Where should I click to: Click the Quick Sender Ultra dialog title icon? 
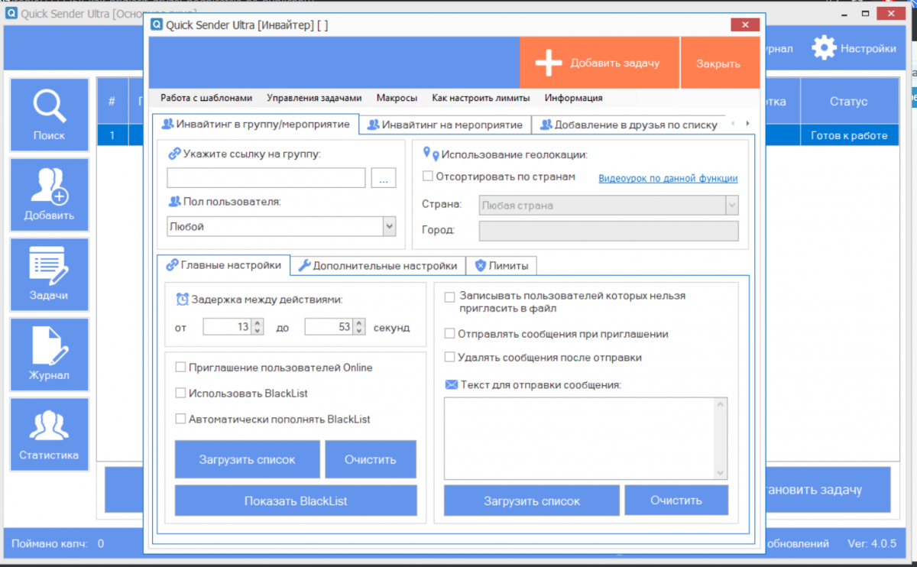(x=157, y=25)
